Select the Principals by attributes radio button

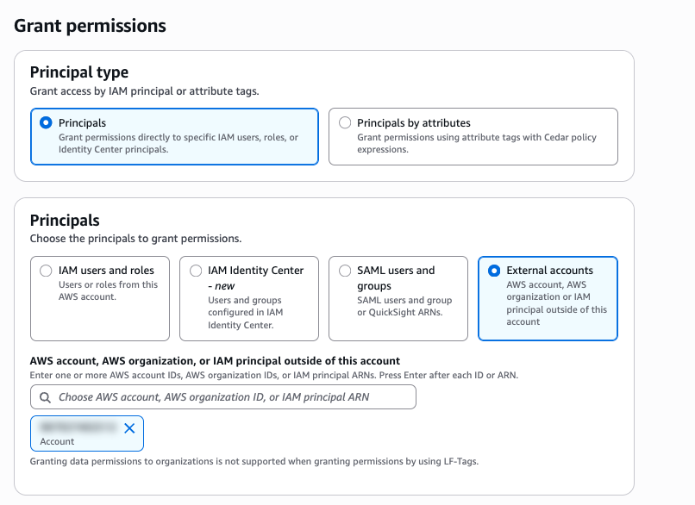[x=345, y=123]
